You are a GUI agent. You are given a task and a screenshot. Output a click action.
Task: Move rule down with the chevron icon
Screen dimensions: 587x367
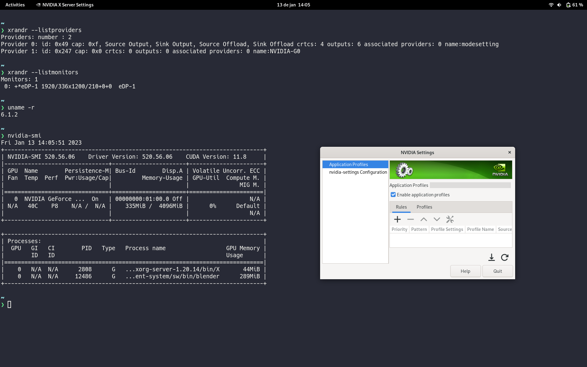[x=437, y=219]
